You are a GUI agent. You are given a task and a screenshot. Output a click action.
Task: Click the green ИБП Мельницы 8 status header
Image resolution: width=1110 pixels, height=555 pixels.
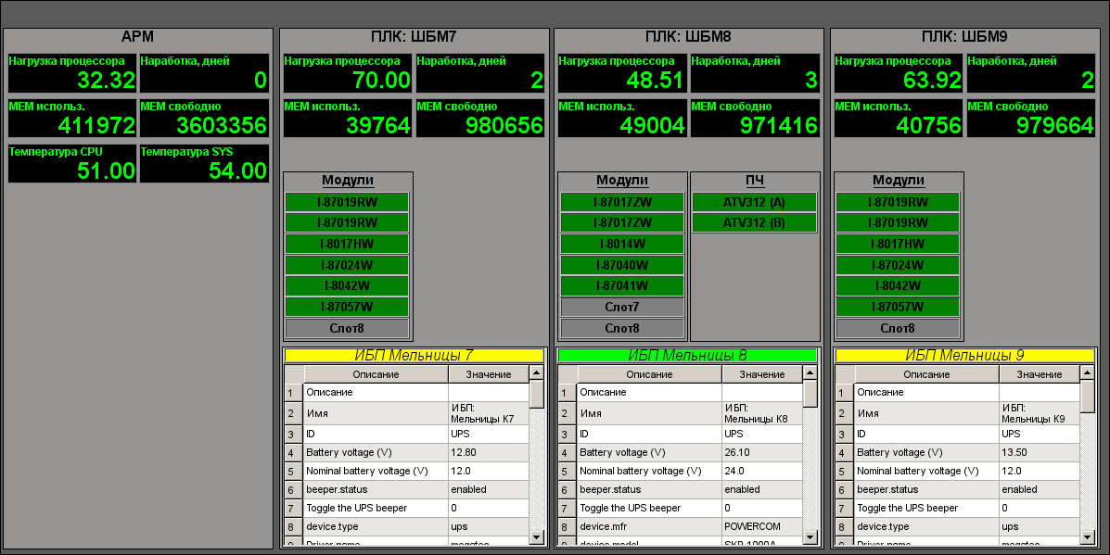[x=687, y=355]
